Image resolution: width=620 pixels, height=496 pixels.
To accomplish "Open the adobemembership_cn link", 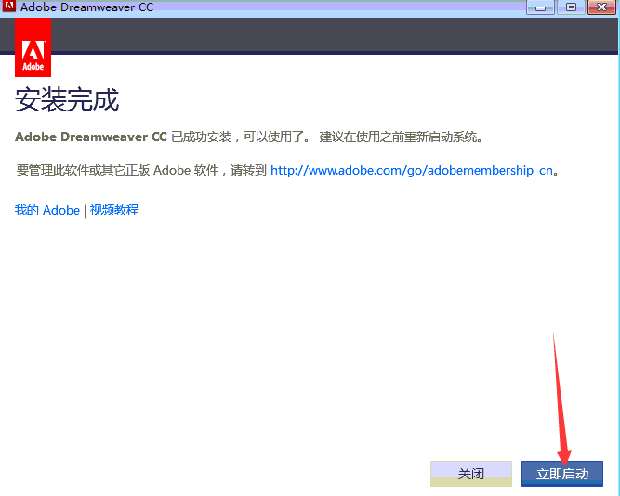I will tap(412, 170).
